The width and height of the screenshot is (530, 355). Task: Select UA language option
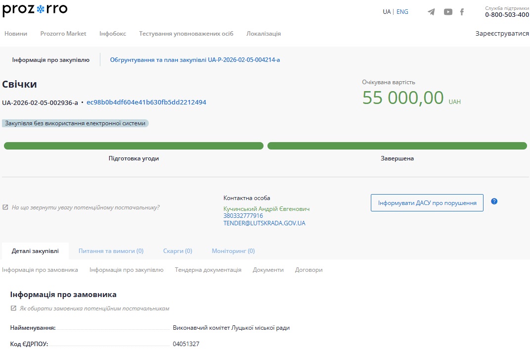tap(387, 12)
